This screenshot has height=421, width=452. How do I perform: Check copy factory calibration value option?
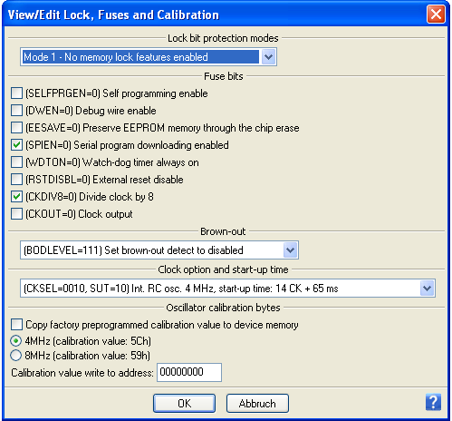[16, 325]
